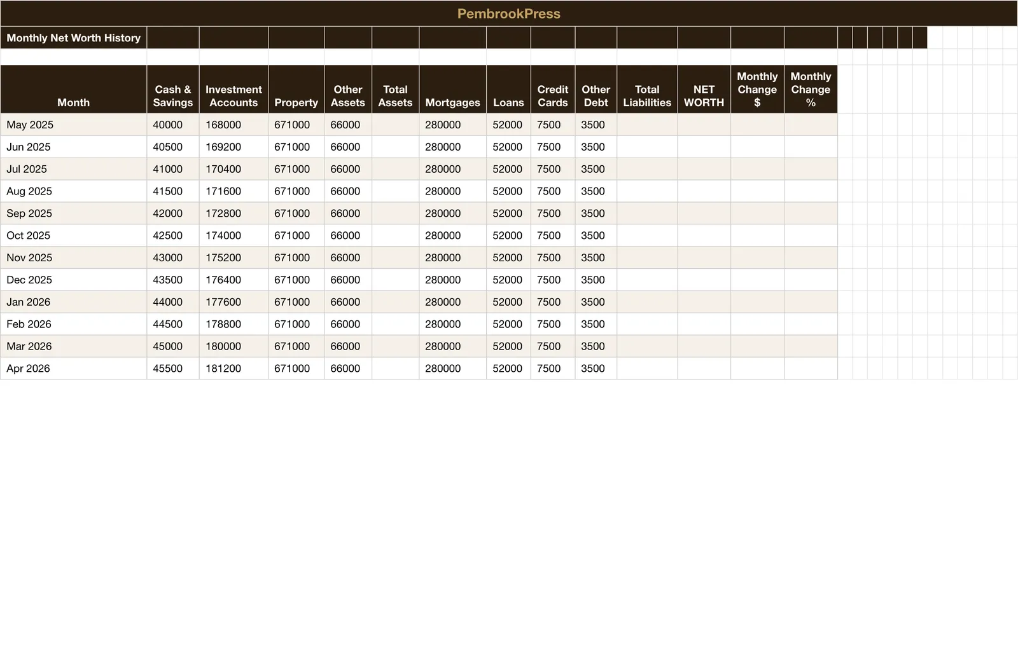Select the Total Assets column header

coord(396,90)
